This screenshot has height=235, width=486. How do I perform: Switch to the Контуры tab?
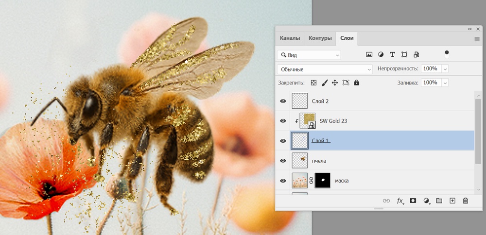320,38
